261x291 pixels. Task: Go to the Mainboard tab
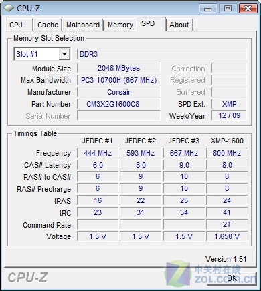(x=83, y=25)
